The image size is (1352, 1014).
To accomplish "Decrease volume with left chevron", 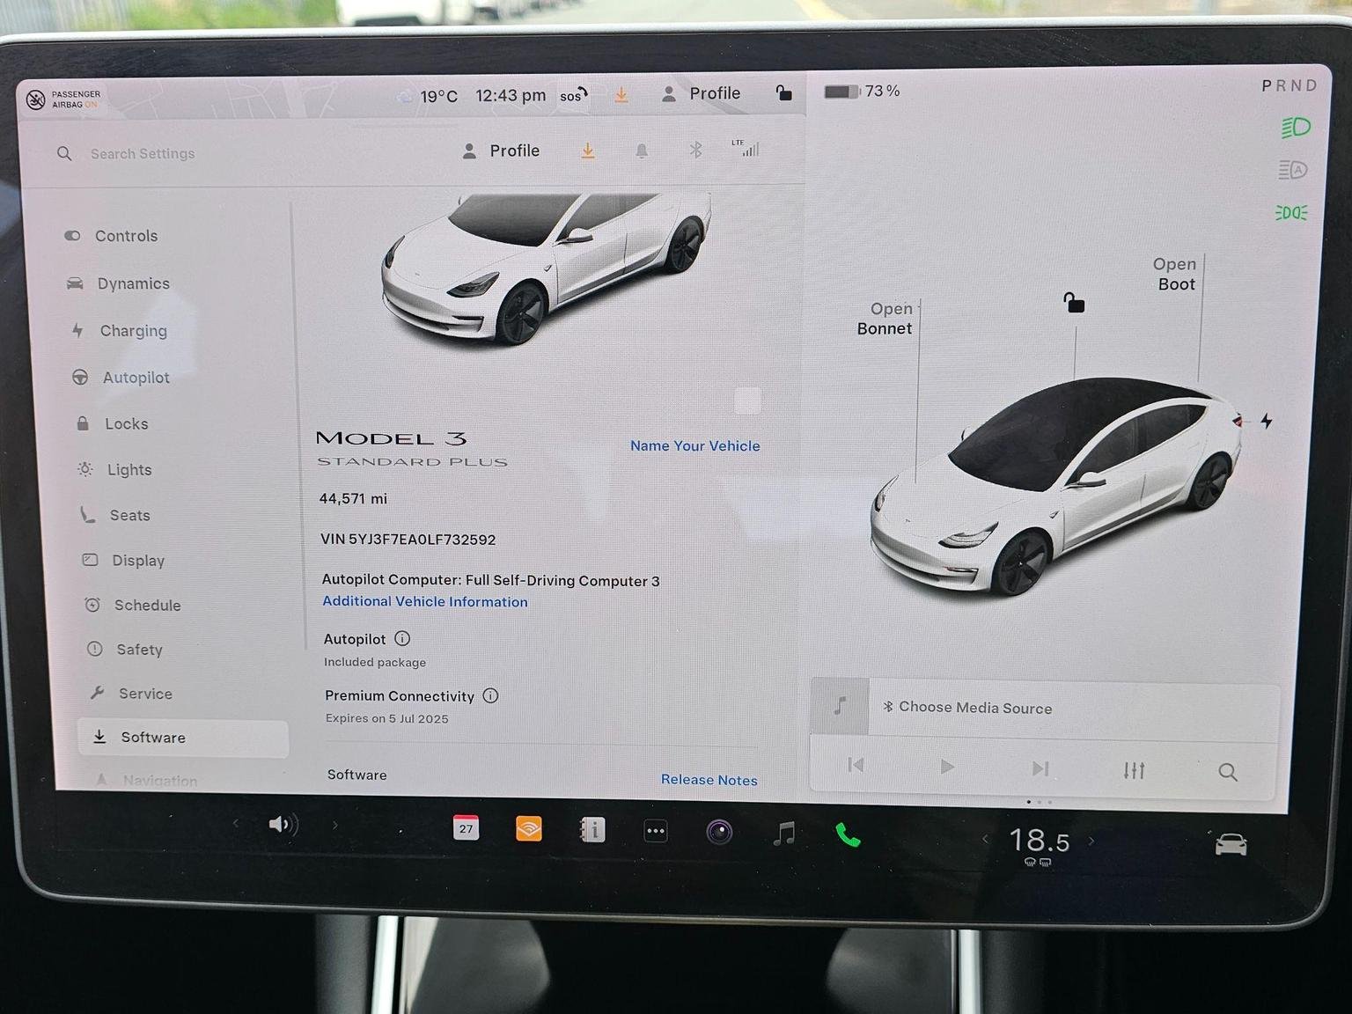I will (235, 823).
